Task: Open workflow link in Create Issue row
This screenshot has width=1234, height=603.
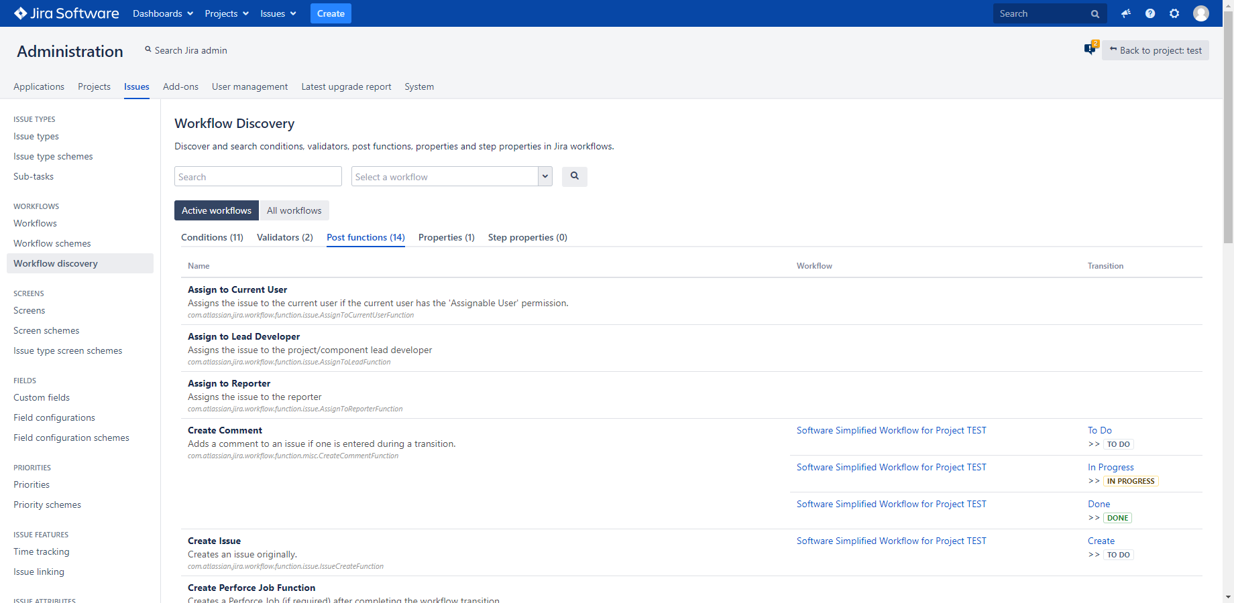Action: [x=891, y=541]
